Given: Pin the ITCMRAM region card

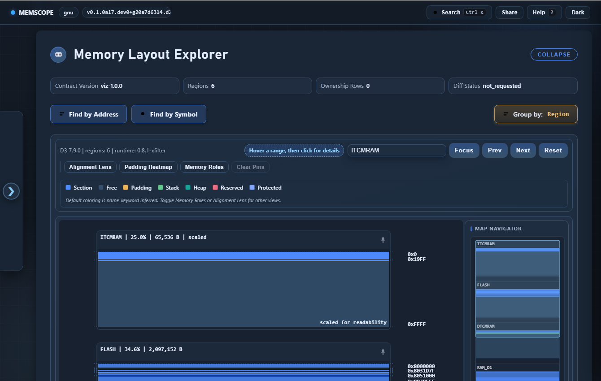Looking at the screenshot, I should point(383,240).
